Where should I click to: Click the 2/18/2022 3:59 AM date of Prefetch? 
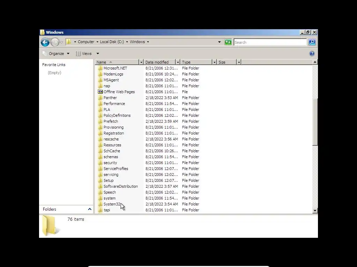click(162, 121)
